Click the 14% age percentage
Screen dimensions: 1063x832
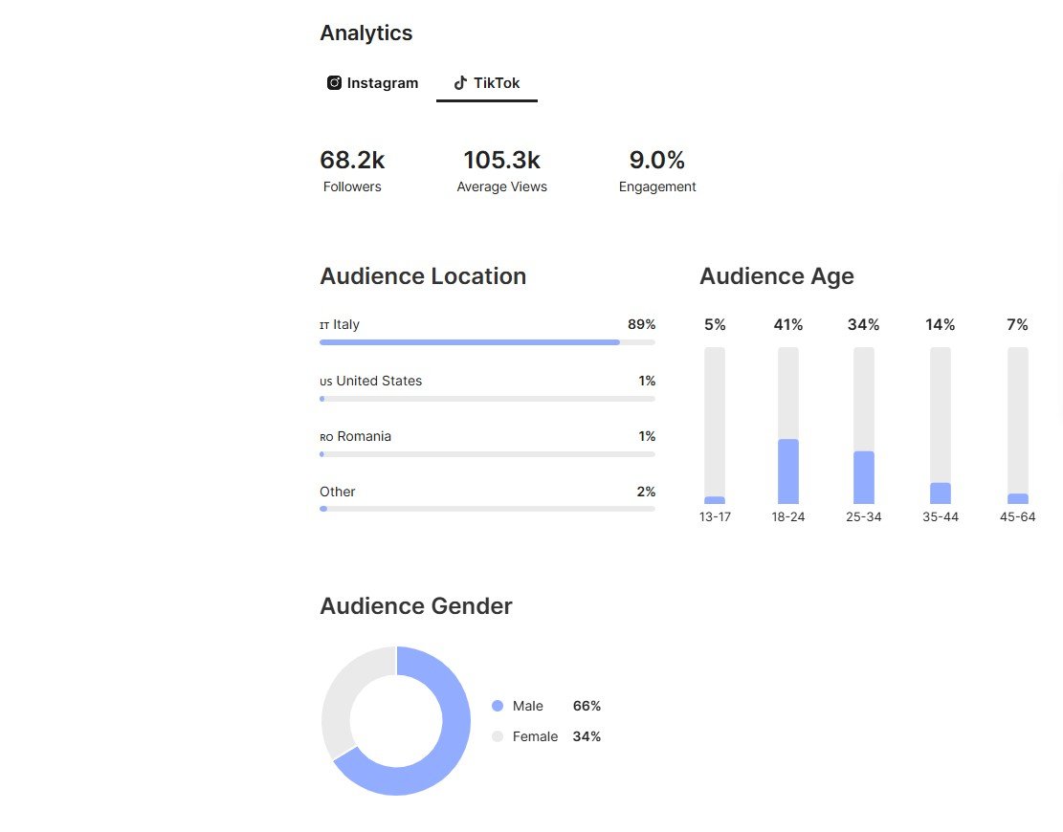tap(941, 325)
